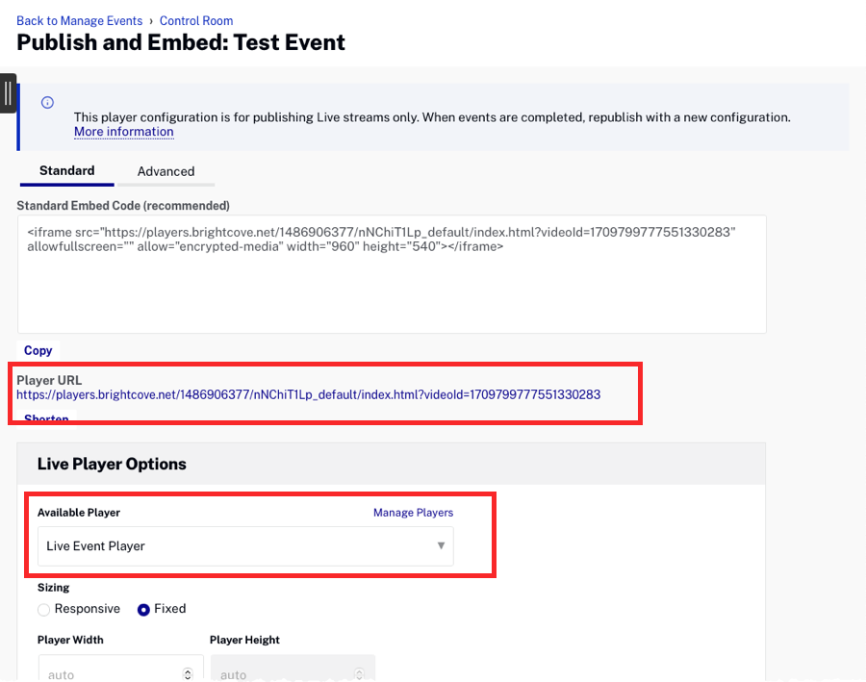
Task: Open the Manage Players link
Action: click(413, 513)
